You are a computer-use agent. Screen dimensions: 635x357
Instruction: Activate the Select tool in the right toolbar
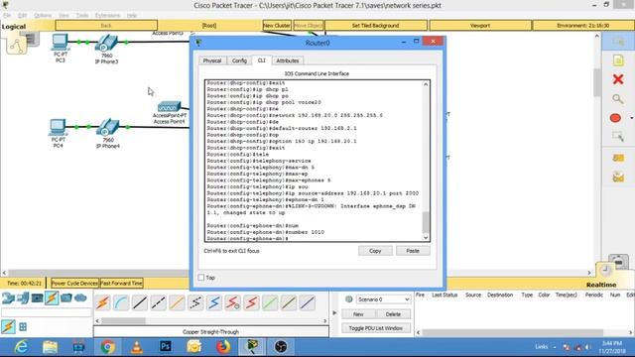tap(618, 42)
